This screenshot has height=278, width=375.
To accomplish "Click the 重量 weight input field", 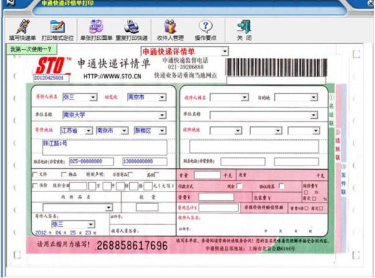I will pyautogui.click(x=207, y=175).
